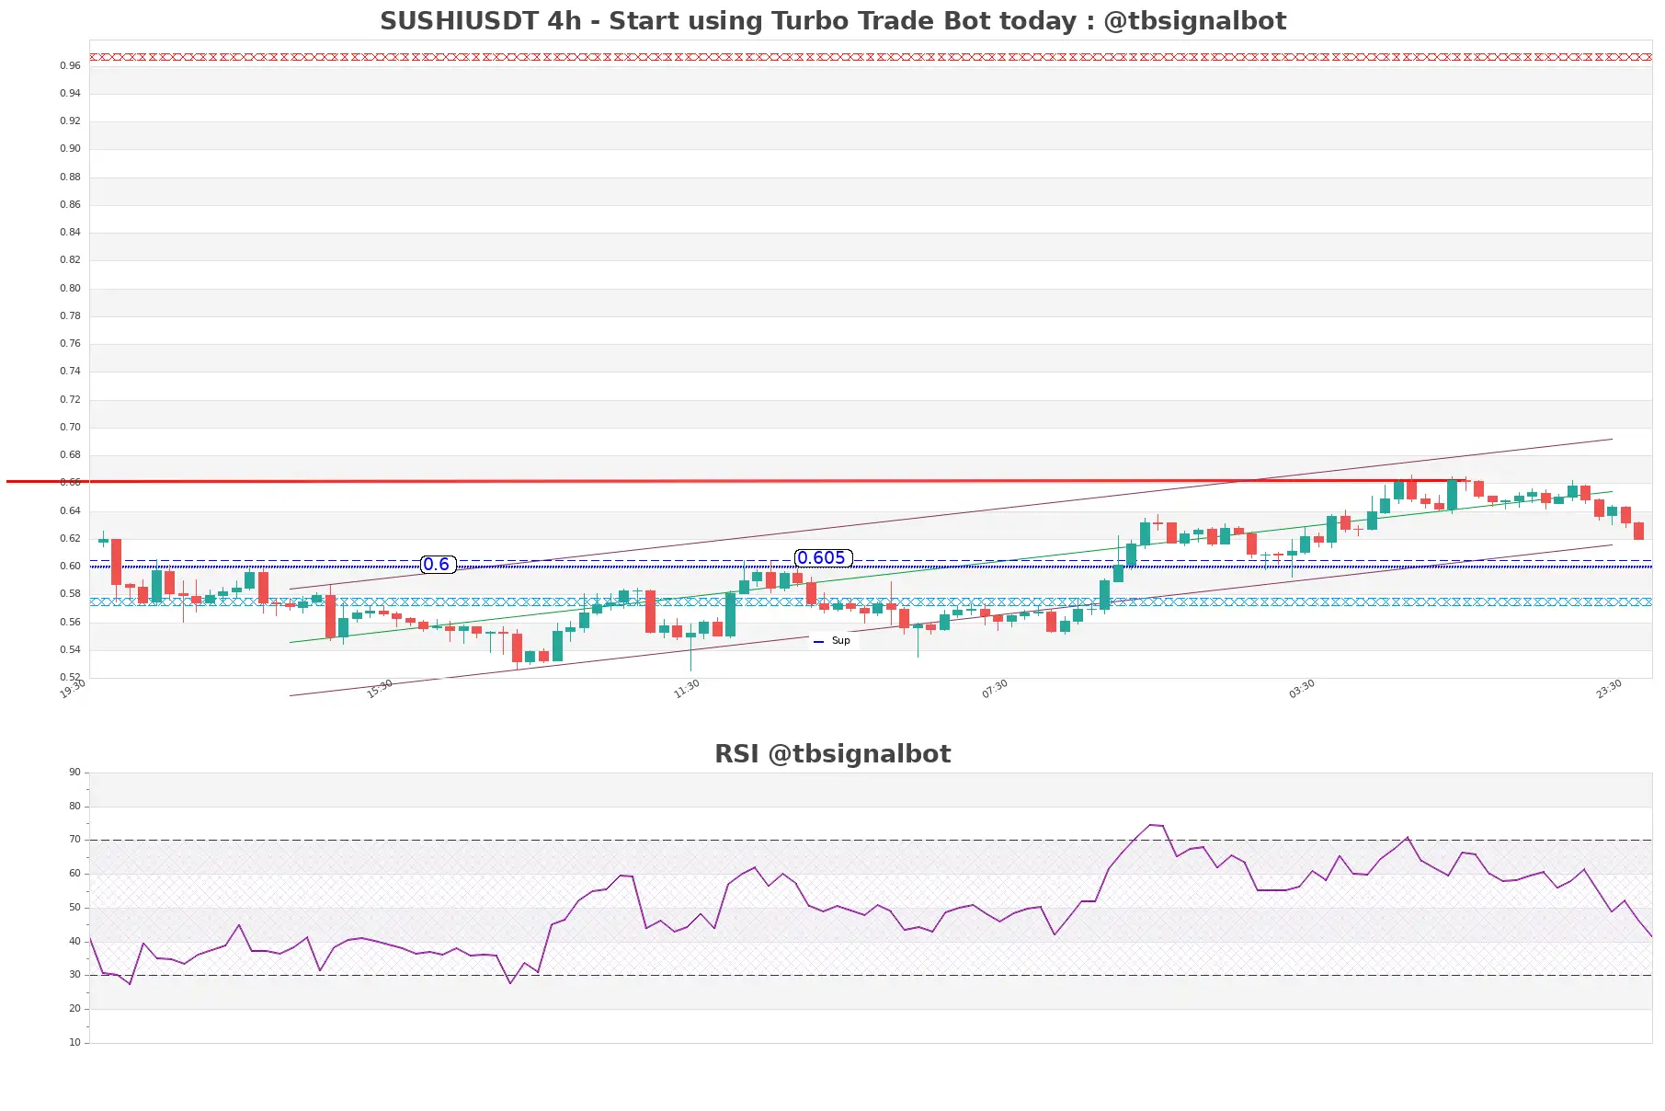Click the 15:30 time axis label
Image resolution: width=1665 pixels, height=1111 pixels.
(380, 689)
